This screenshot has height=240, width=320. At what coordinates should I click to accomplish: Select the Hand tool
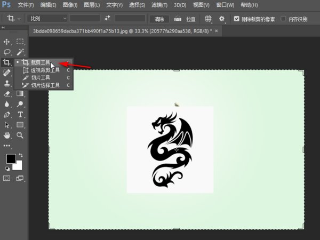point(7,135)
